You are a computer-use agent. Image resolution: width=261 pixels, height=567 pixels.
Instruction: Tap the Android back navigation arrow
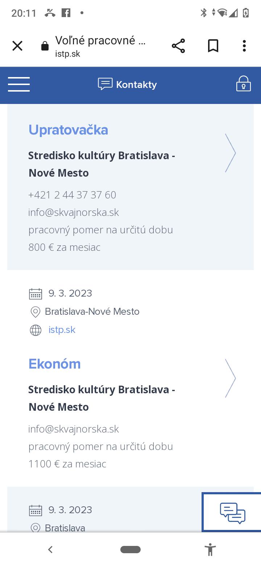(x=50, y=549)
